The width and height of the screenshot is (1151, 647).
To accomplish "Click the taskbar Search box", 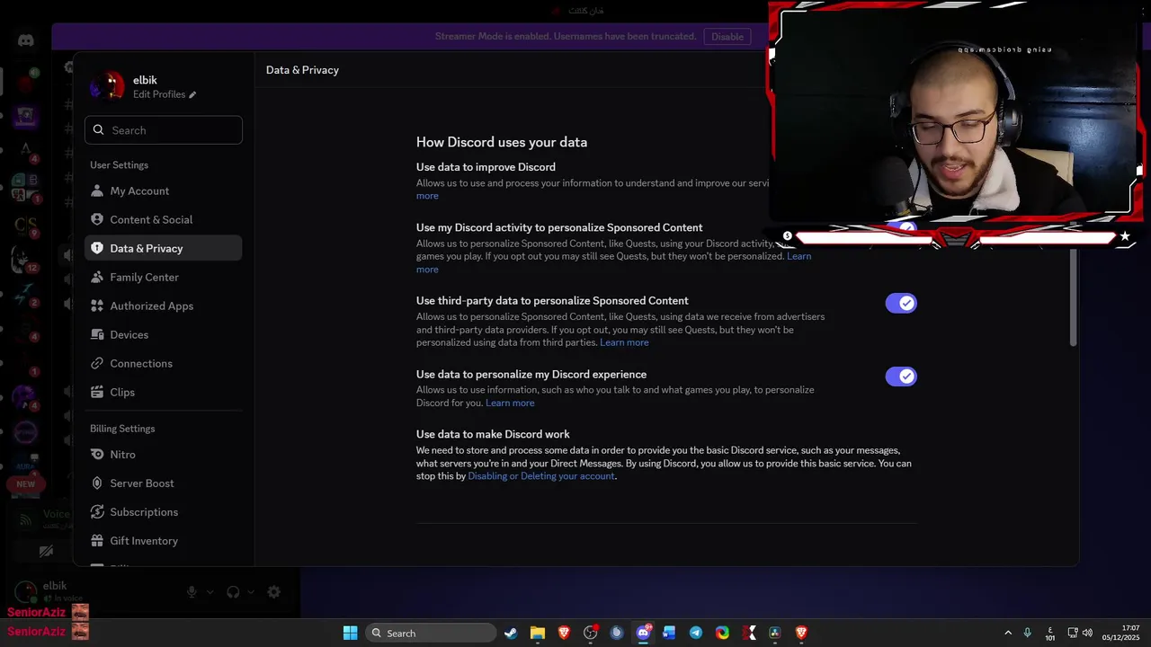I will [x=432, y=633].
